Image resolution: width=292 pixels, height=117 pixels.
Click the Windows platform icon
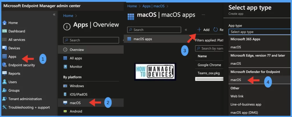(x=65, y=86)
